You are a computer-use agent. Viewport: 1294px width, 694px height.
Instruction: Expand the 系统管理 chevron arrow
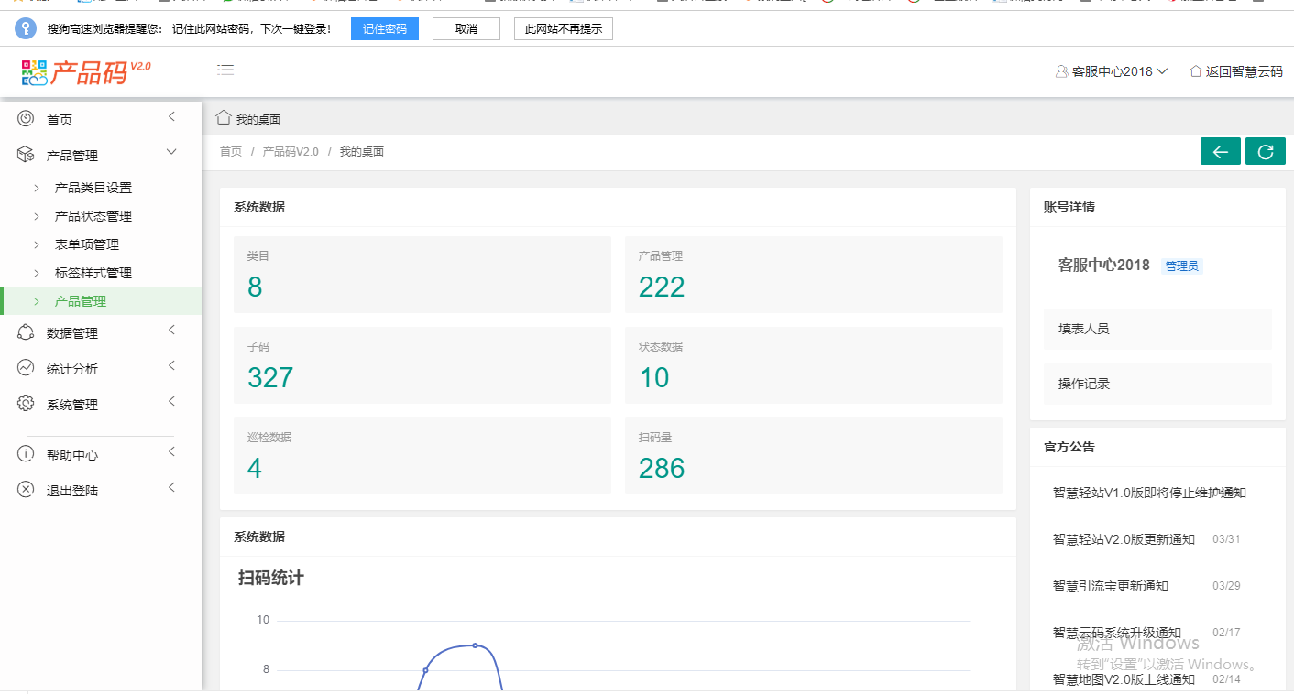click(171, 402)
